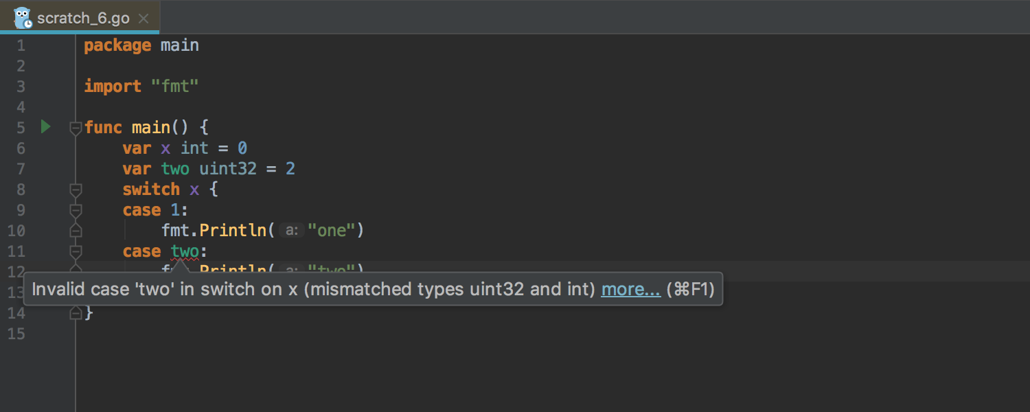Collapse the switch x block fold marker
This screenshot has width=1030, height=412.
click(x=76, y=190)
